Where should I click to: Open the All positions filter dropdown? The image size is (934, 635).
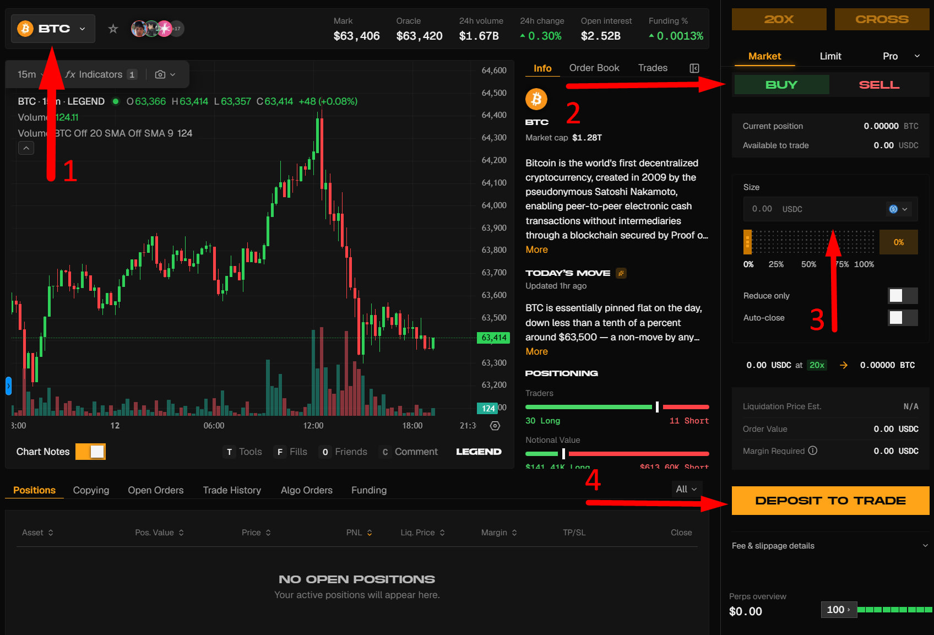tap(686, 489)
